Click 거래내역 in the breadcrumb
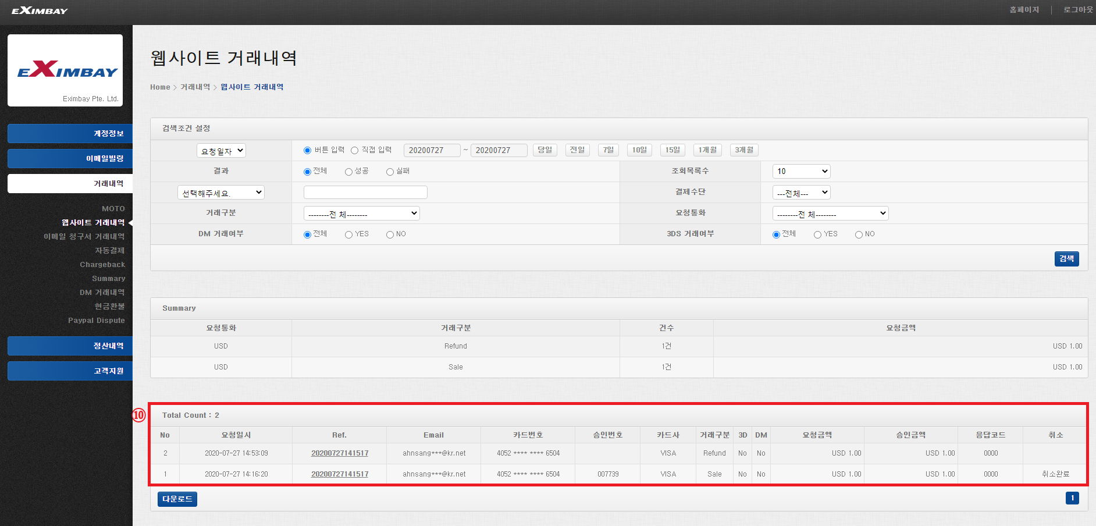 (195, 87)
